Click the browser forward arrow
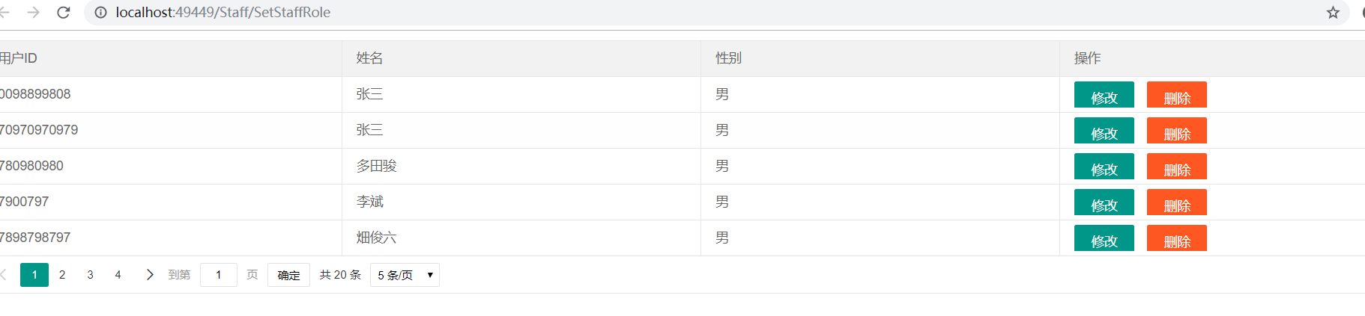The width and height of the screenshot is (1365, 316). point(33,13)
